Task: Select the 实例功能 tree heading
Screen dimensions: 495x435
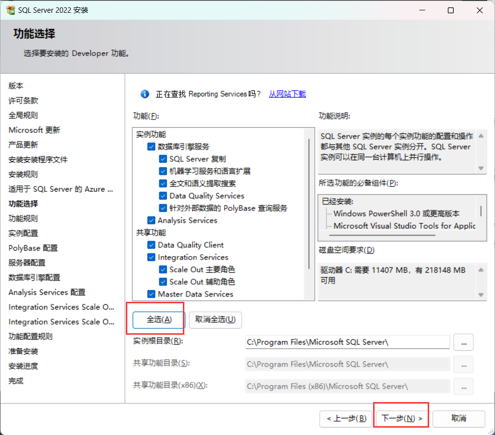Action: tap(151, 135)
